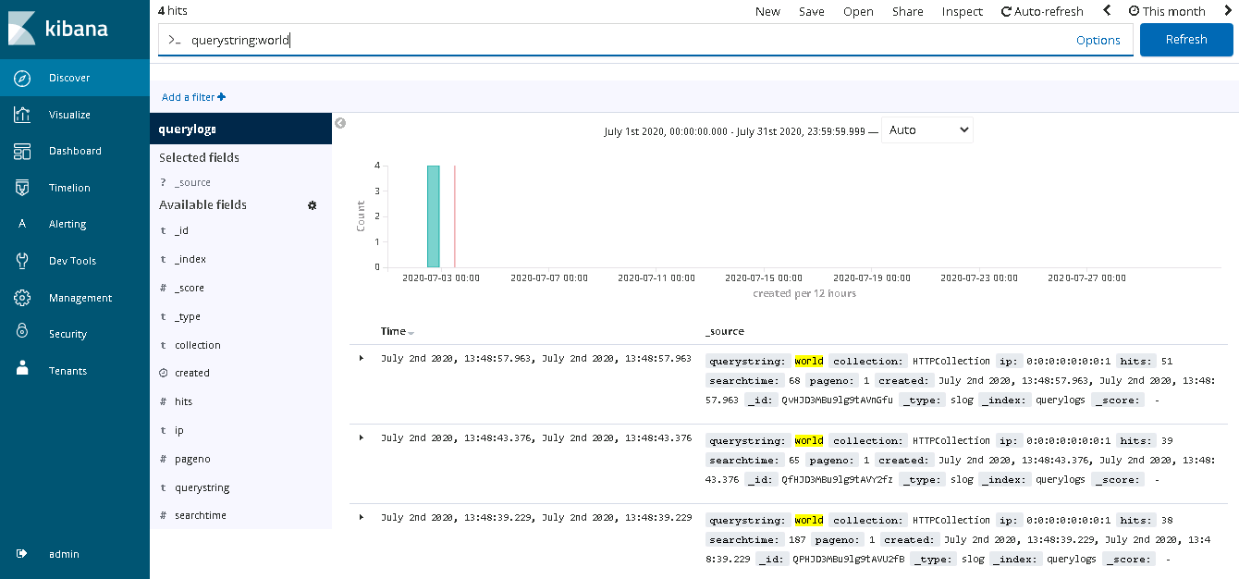
Task: Click the Tenants person icon
Action: coord(22,370)
